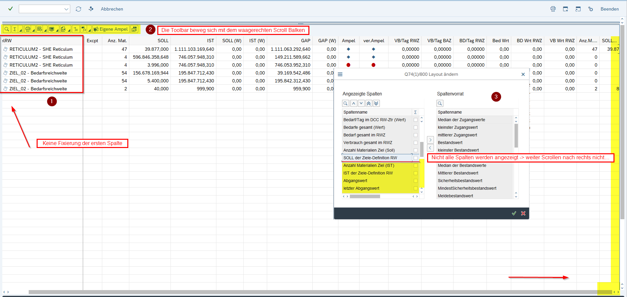Tick the sum checkbox for Abgangswert
The height and width of the screenshot is (297, 627).
(x=416, y=181)
